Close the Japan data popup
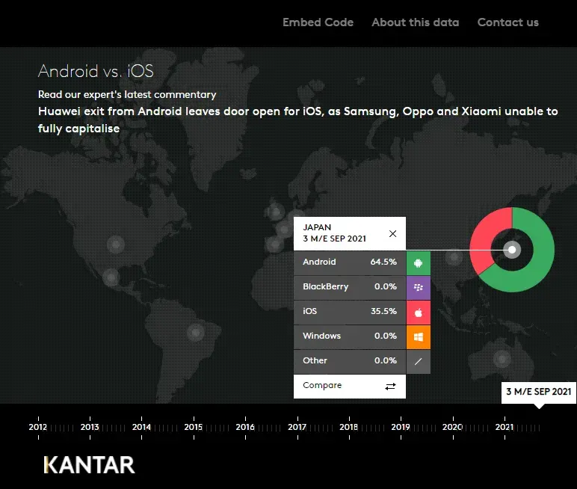This screenshot has width=577, height=489. tap(393, 233)
